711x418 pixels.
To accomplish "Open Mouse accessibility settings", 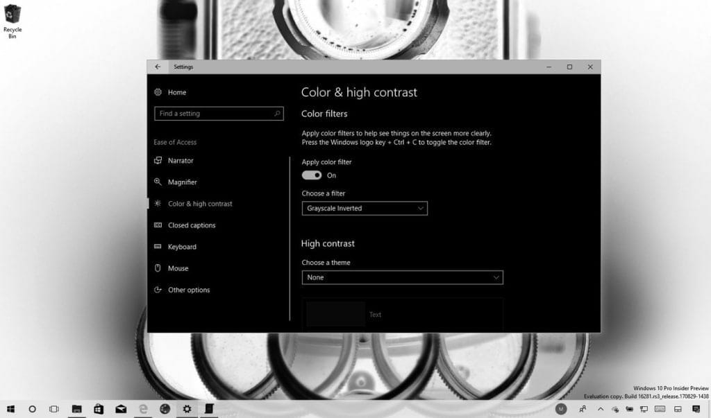I will (178, 268).
